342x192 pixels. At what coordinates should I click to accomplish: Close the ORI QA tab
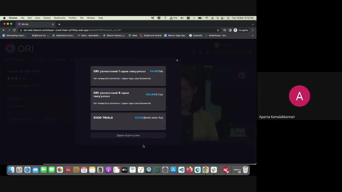53,24
